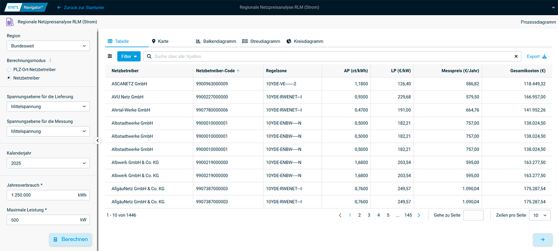Select PLZ-Ort-Netzbetreiber radio option

tap(9, 70)
